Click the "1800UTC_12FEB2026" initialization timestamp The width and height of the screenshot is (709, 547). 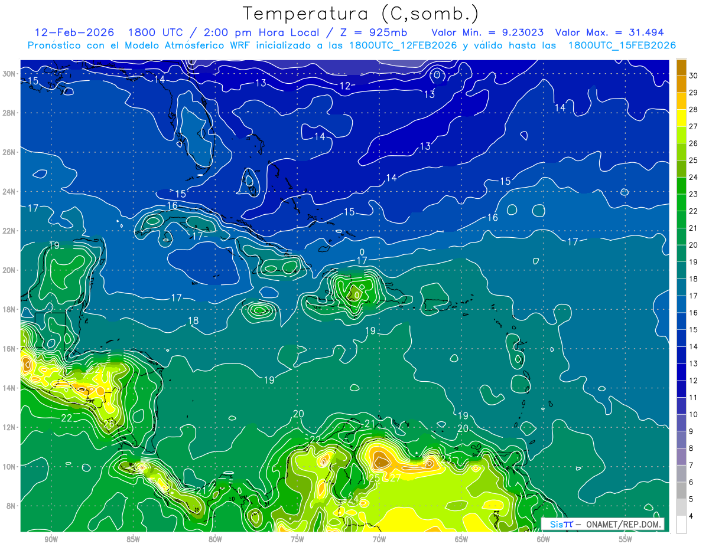pyautogui.click(x=402, y=45)
